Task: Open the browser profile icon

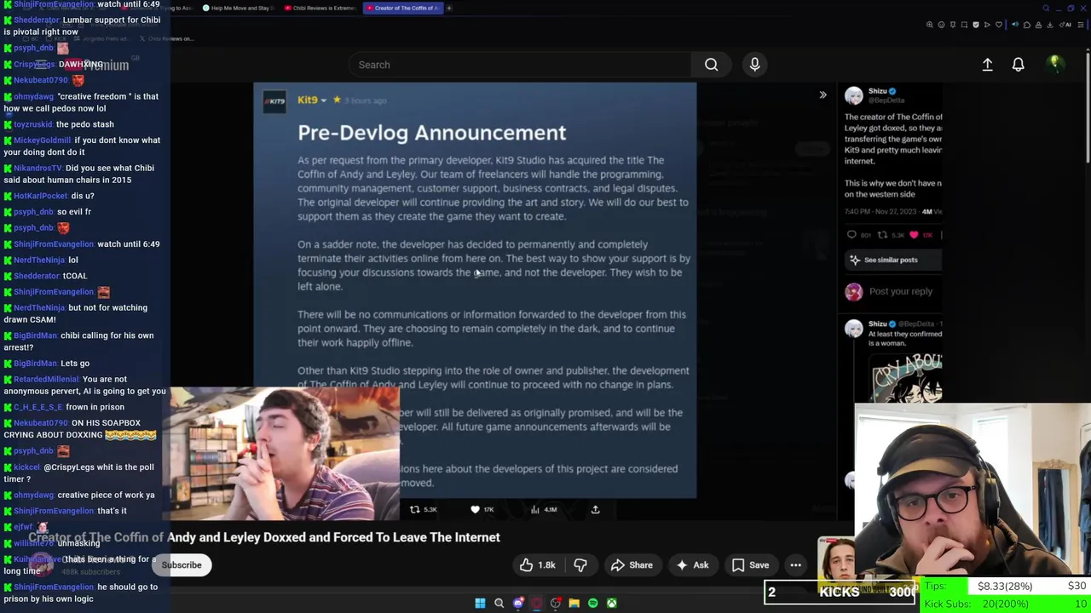Action: (1038, 25)
